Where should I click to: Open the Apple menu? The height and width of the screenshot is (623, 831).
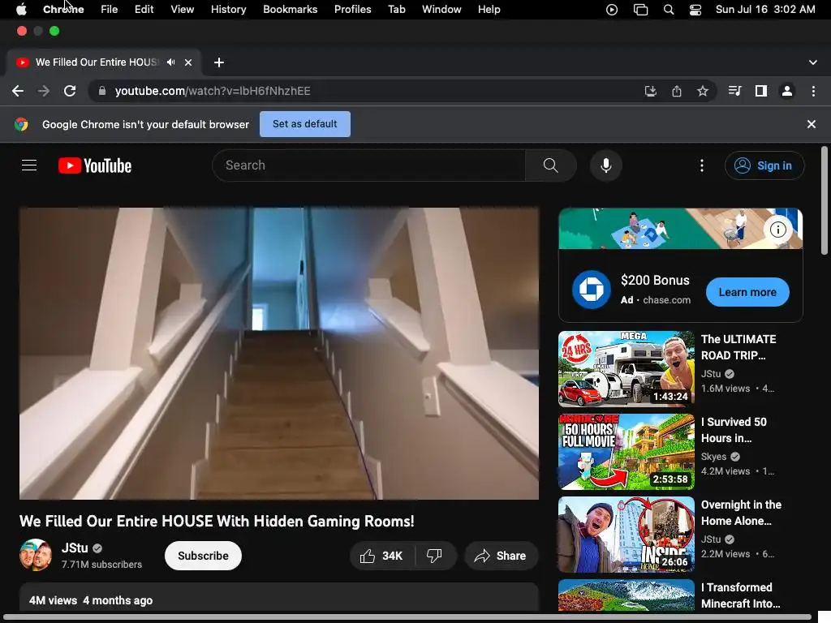pyautogui.click(x=21, y=10)
